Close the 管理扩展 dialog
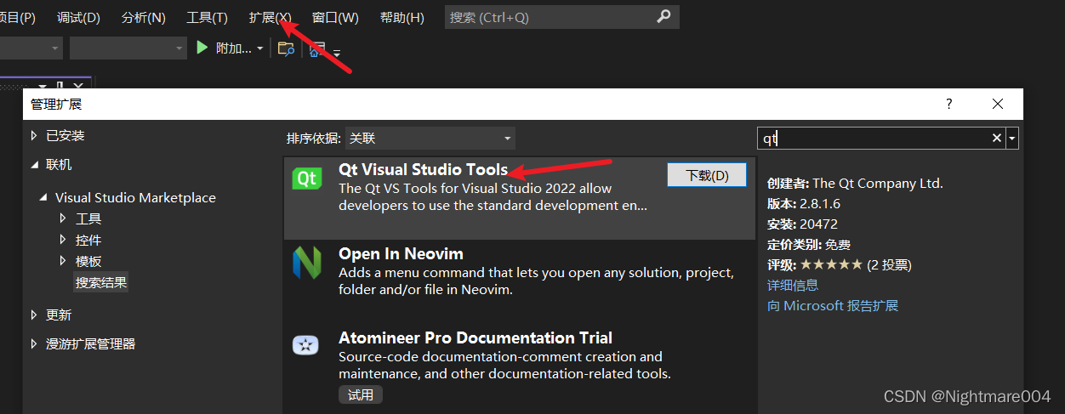This screenshot has width=1065, height=414. pyautogui.click(x=998, y=104)
